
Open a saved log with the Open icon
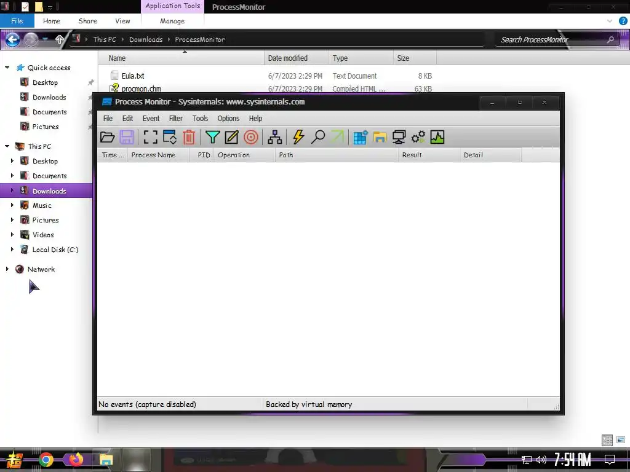pyautogui.click(x=107, y=137)
